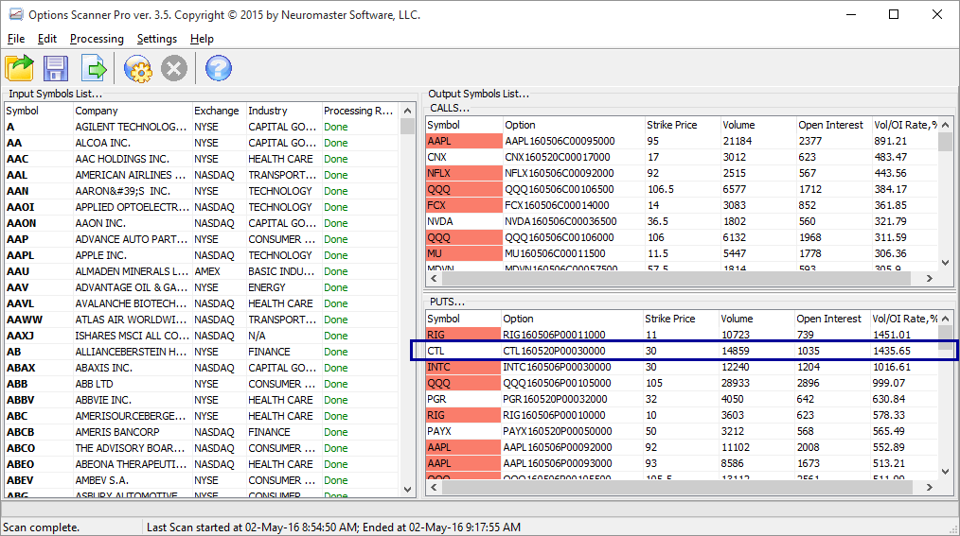Click CALLS horizontal scrollbar left arrow

434,278
